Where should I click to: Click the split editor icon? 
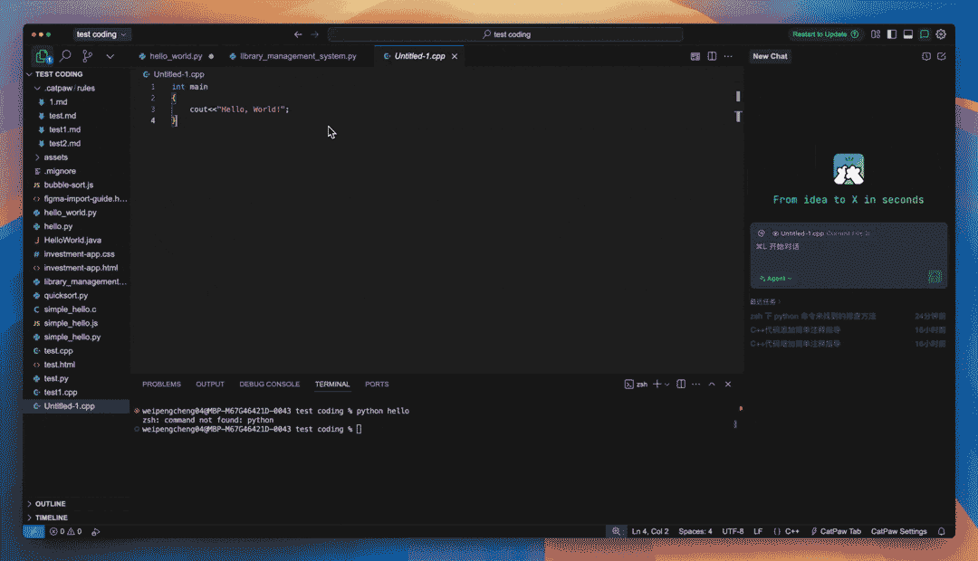point(712,56)
